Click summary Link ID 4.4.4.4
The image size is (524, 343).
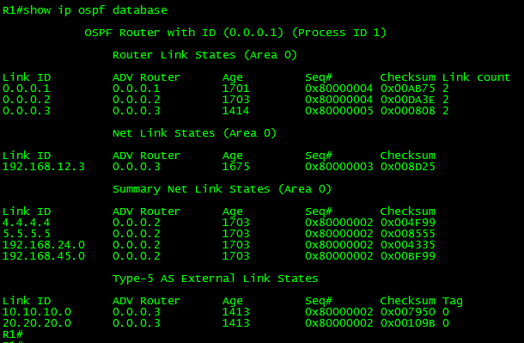[27, 223]
